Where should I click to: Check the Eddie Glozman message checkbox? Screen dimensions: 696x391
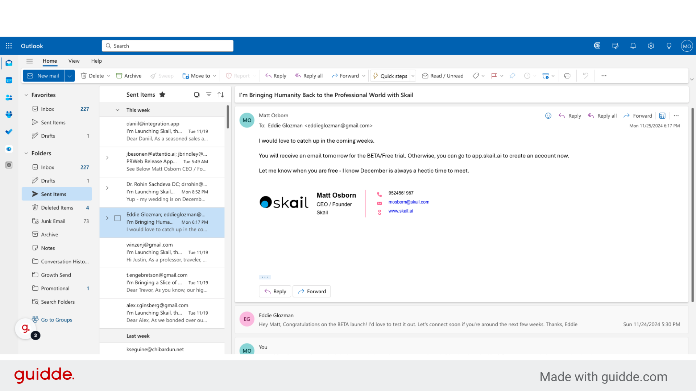click(x=117, y=218)
